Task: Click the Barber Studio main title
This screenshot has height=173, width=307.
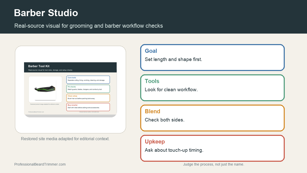Action: (x=46, y=13)
